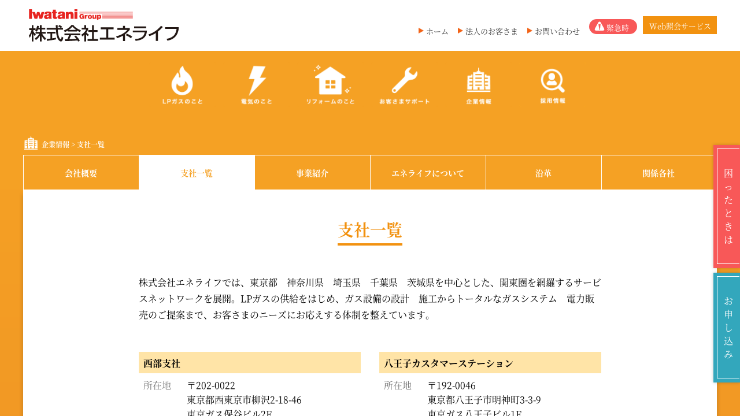Open the 沿革 tab
Screen dimensions: 740x416
pos(543,173)
